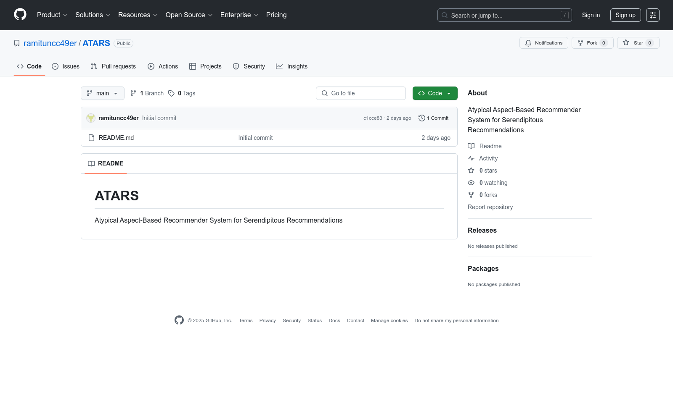
Task: Switch to the Issues tab
Action: point(66,66)
